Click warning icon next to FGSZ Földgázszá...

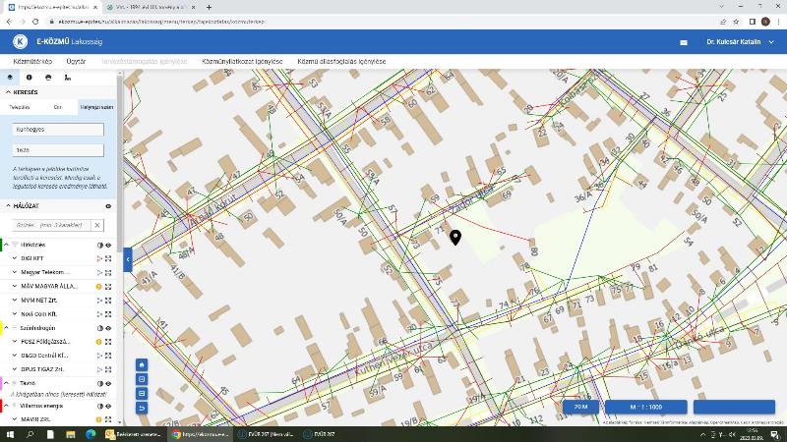[x=99, y=342]
